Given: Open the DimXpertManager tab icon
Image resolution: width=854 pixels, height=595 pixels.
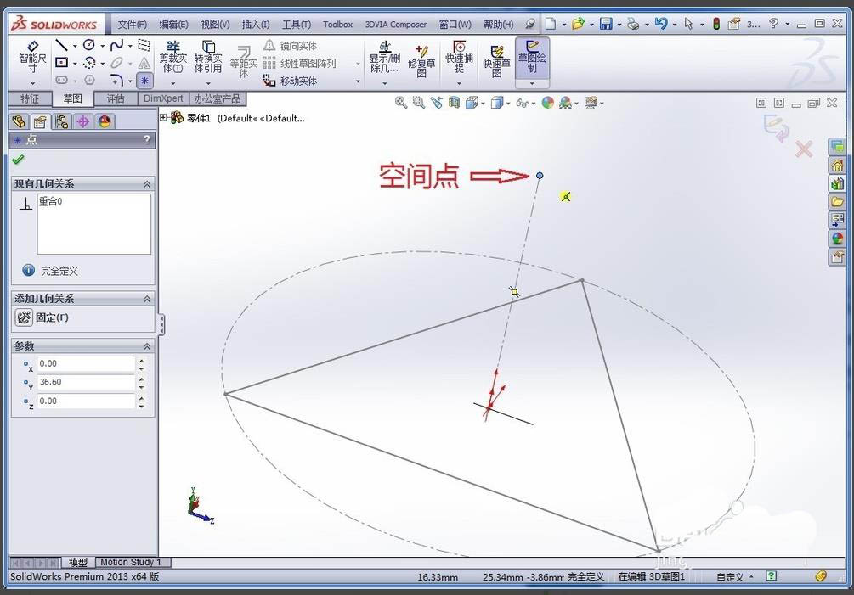Looking at the screenshot, I should tap(82, 121).
